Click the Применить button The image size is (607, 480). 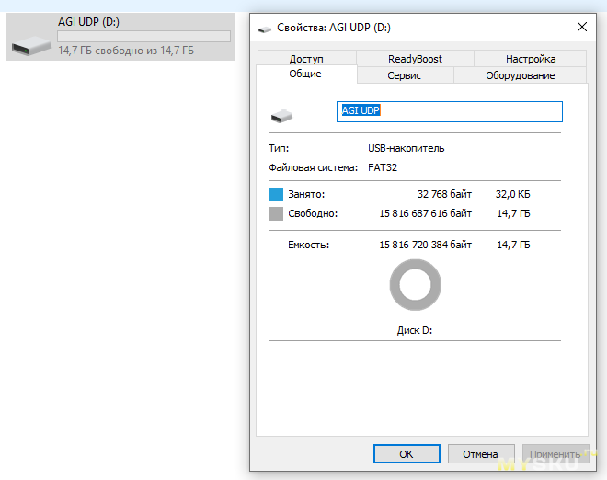(x=555, y=454)
